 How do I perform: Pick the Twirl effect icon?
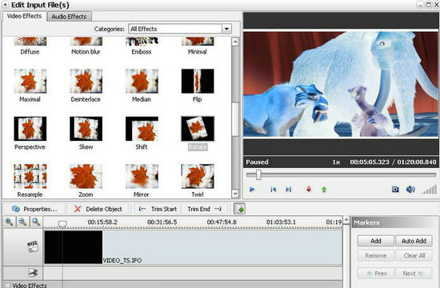pos(198,176)
